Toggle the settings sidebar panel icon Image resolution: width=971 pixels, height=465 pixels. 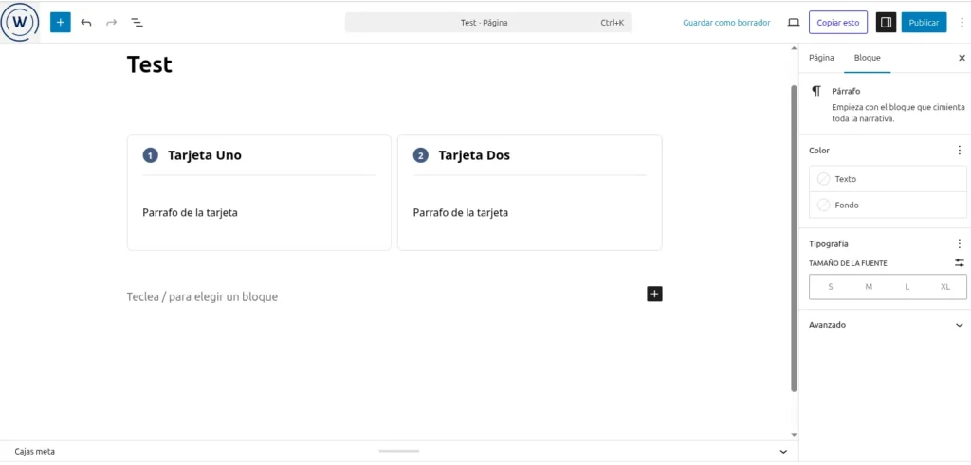[x=885, y=22]
